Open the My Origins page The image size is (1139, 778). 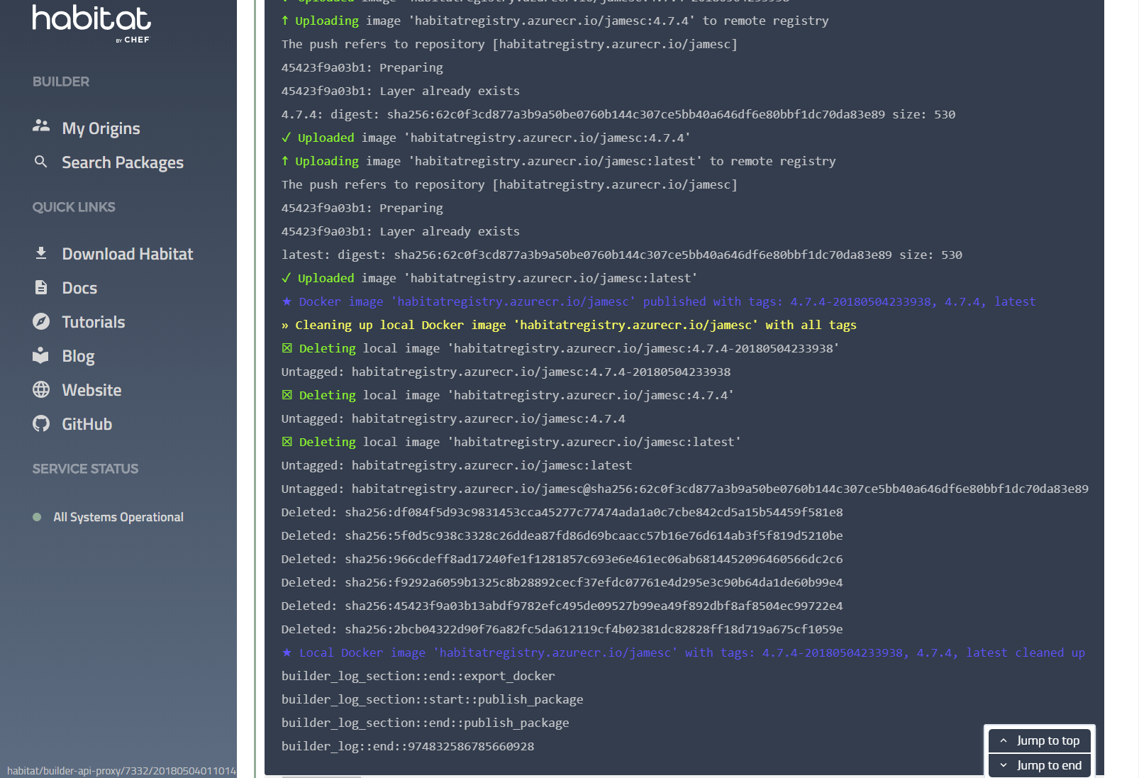pos(101,128)
